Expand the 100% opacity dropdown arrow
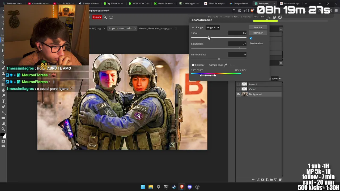This screenshot has width=340, height=191. click(x=280, y=79)
